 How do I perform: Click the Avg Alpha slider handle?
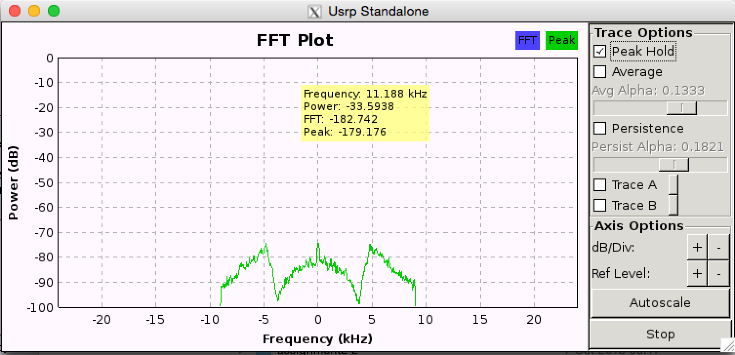681,108
